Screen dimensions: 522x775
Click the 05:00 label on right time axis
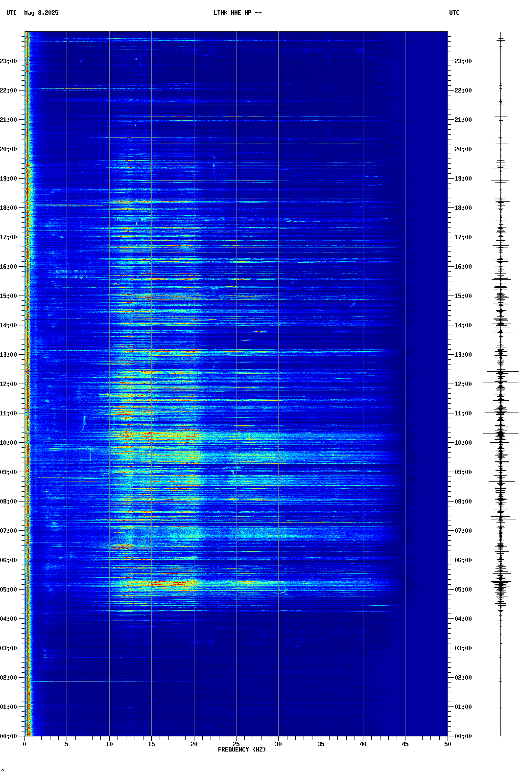[x=463, y=590]
